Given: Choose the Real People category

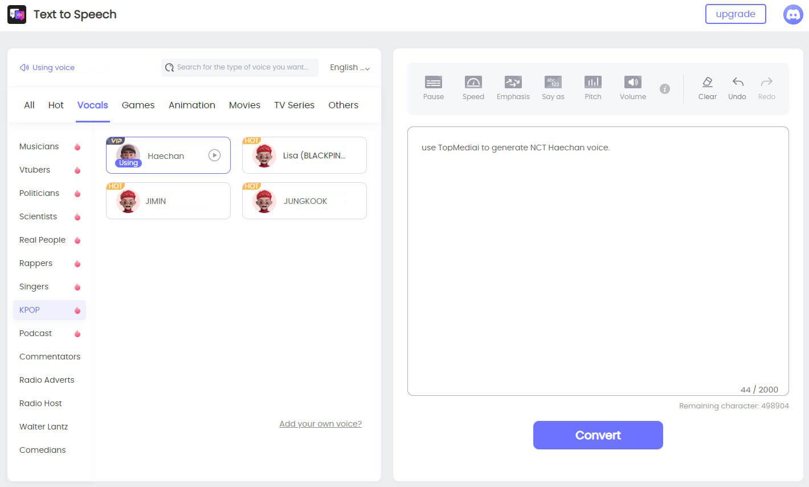Looking at the screenshot, I should point(42,240).
